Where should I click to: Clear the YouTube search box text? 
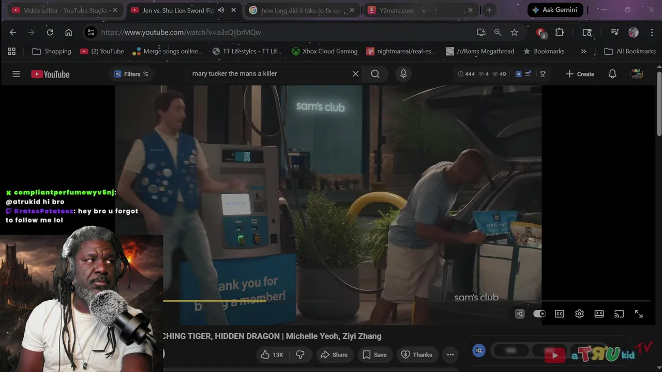355,74
